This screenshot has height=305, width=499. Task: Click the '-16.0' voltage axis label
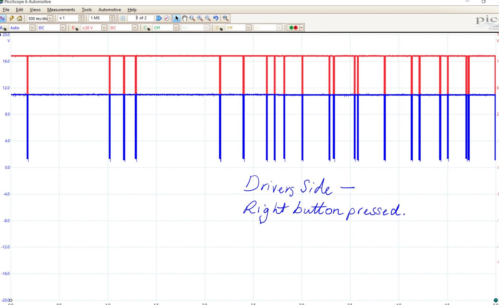pos(5,274)
